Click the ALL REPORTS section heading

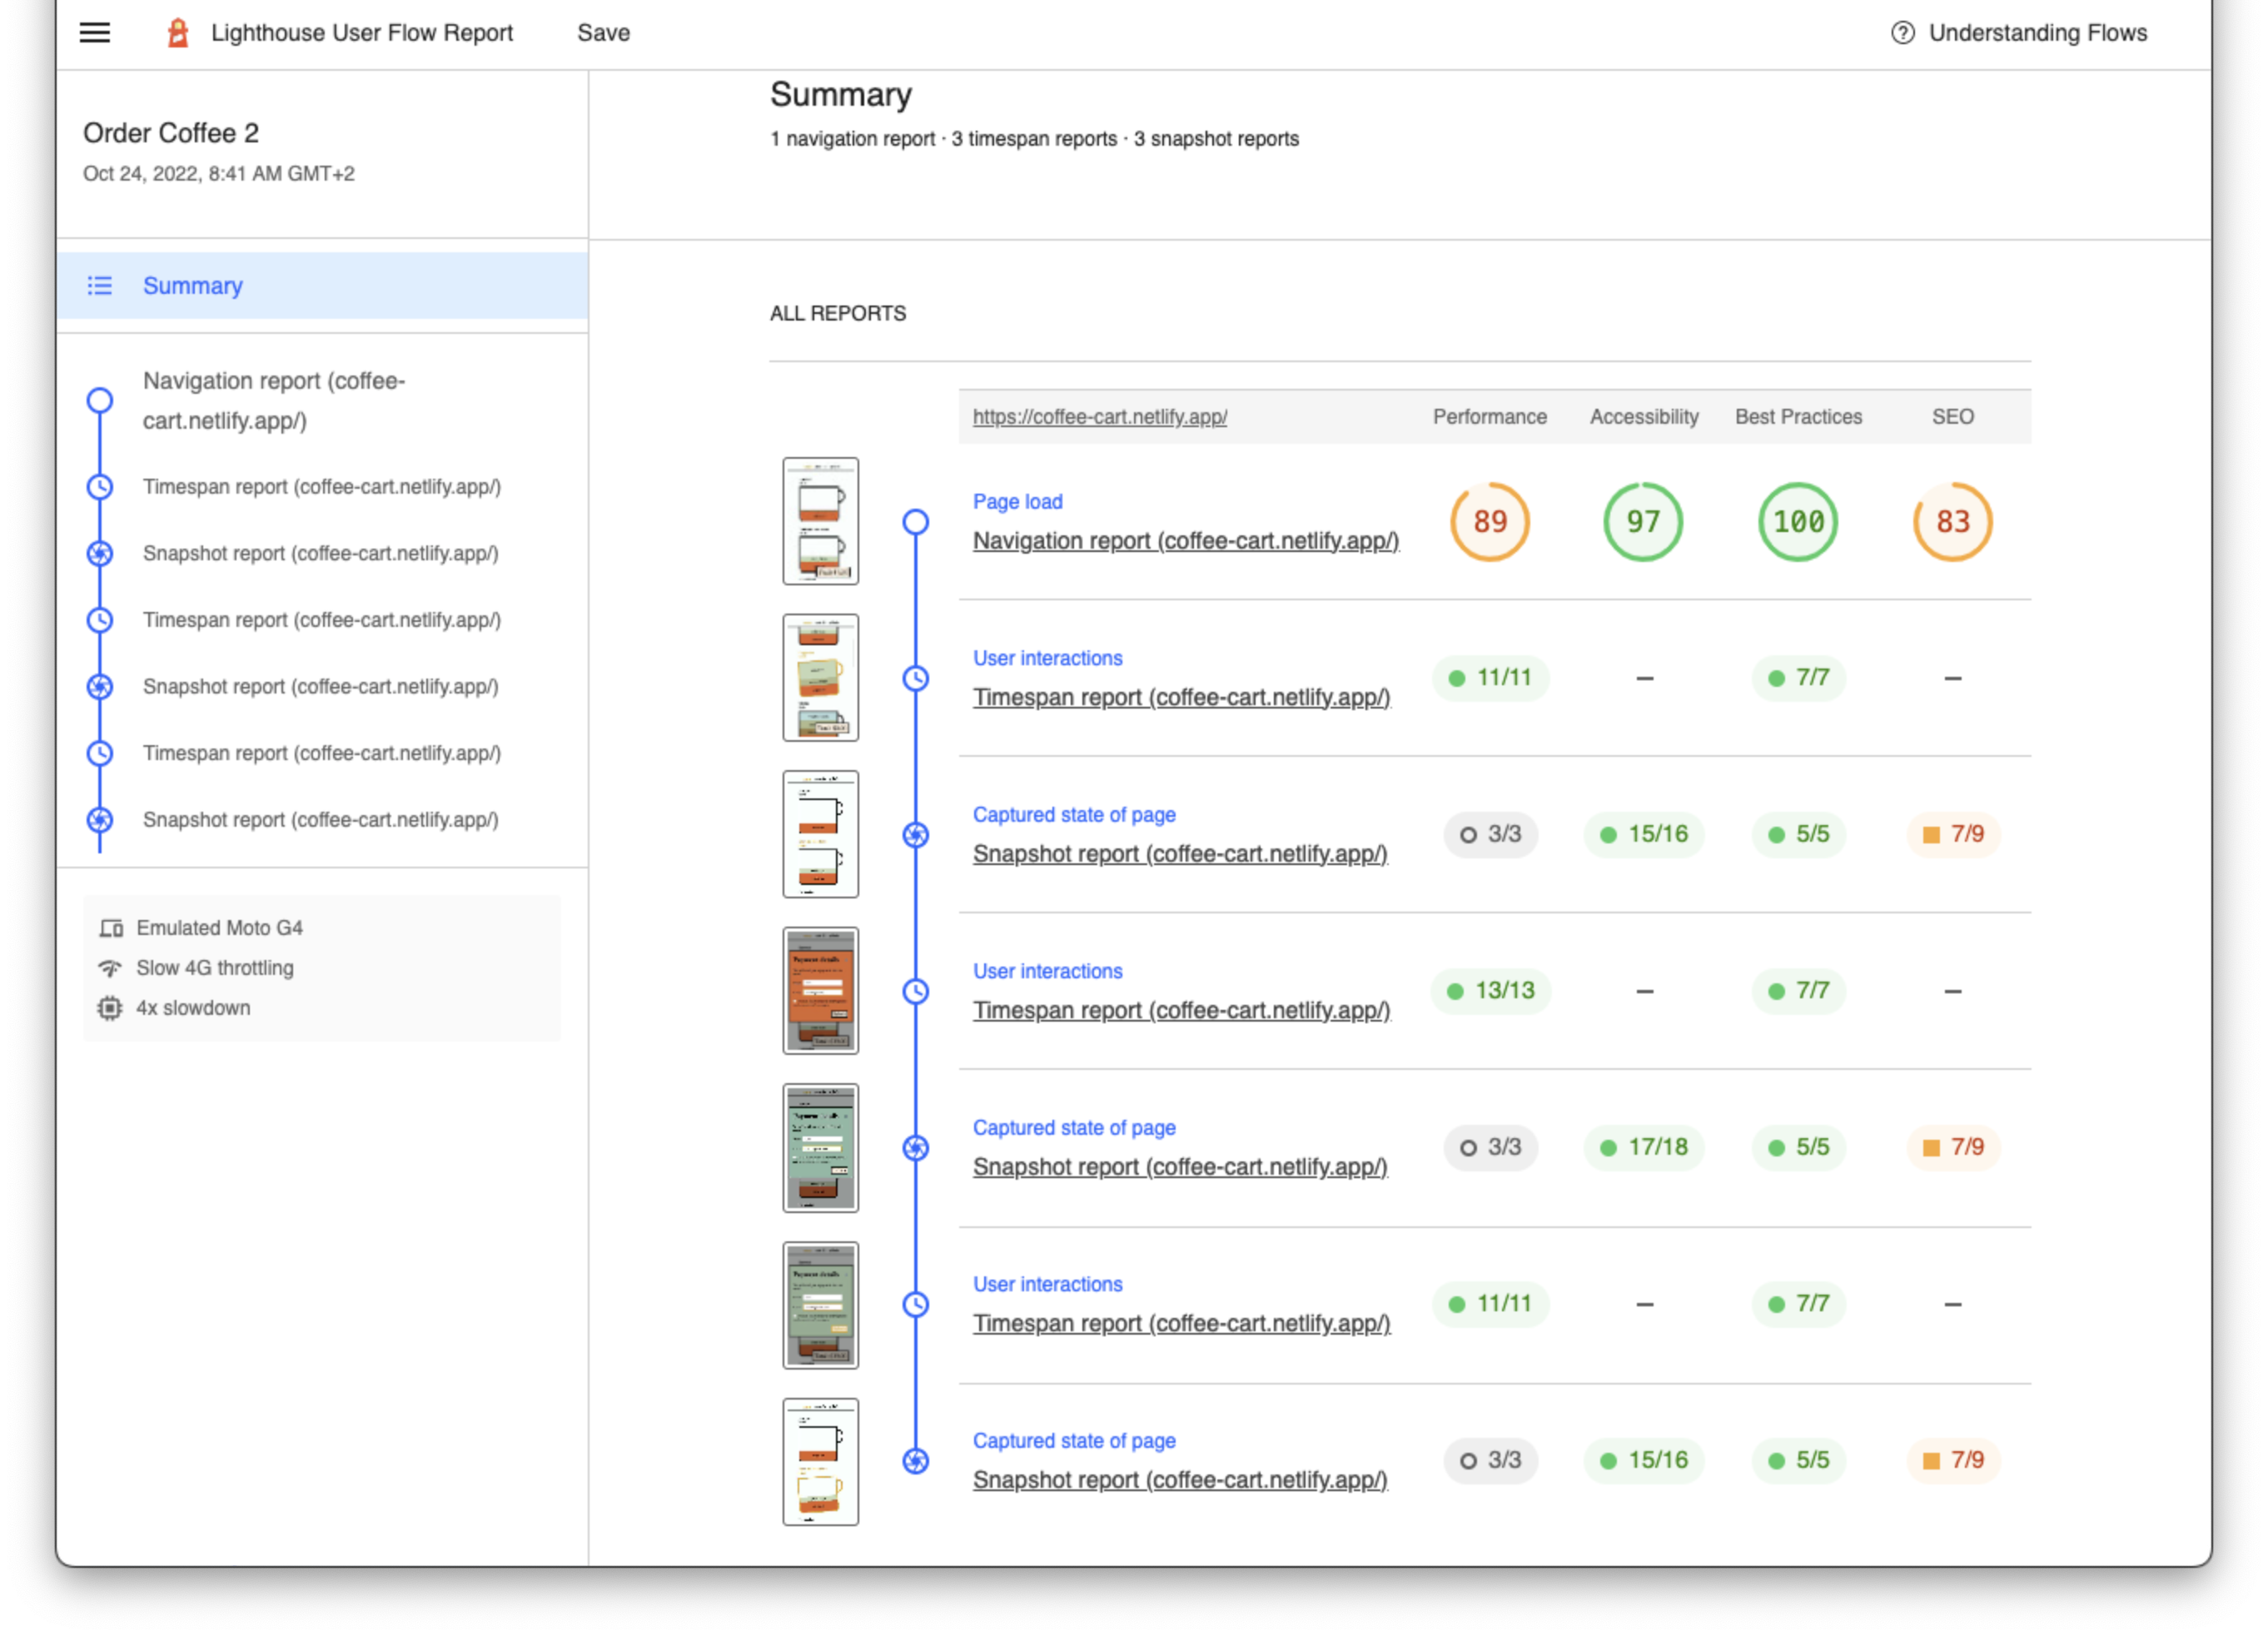[838, 314]
